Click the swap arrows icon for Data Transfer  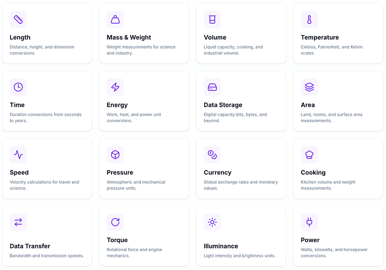pyautogui.click(x=18, y=222)
